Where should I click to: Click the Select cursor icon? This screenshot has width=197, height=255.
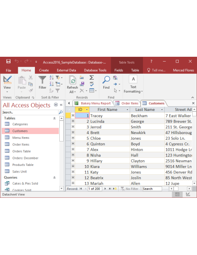[x=115, y=90]
